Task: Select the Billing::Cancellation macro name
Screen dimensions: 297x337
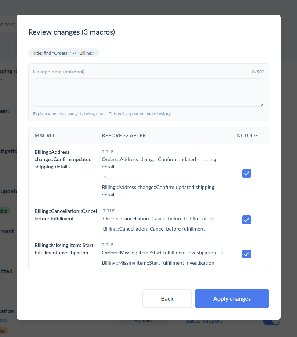Action: [x=66, y=215]
